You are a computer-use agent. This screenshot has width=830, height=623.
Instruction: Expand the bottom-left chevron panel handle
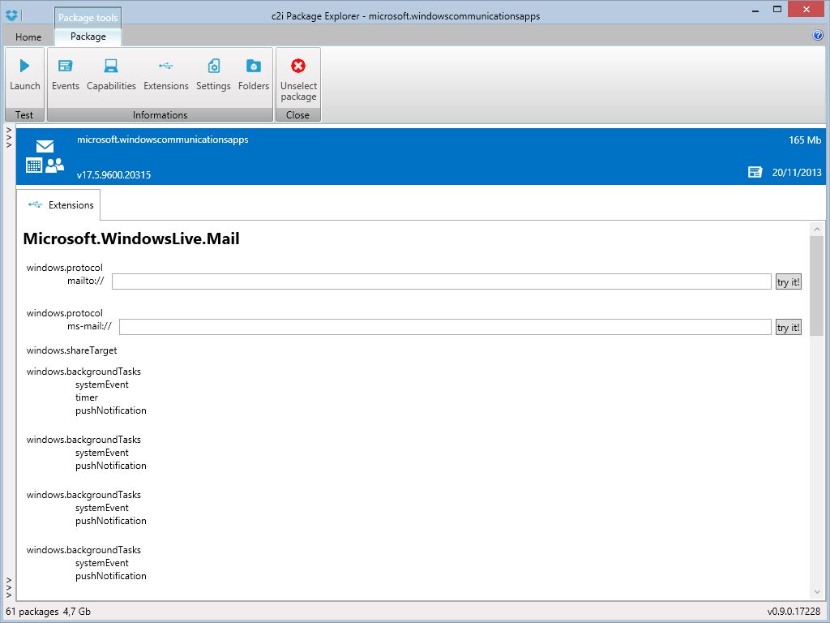(x=8, y=587)
